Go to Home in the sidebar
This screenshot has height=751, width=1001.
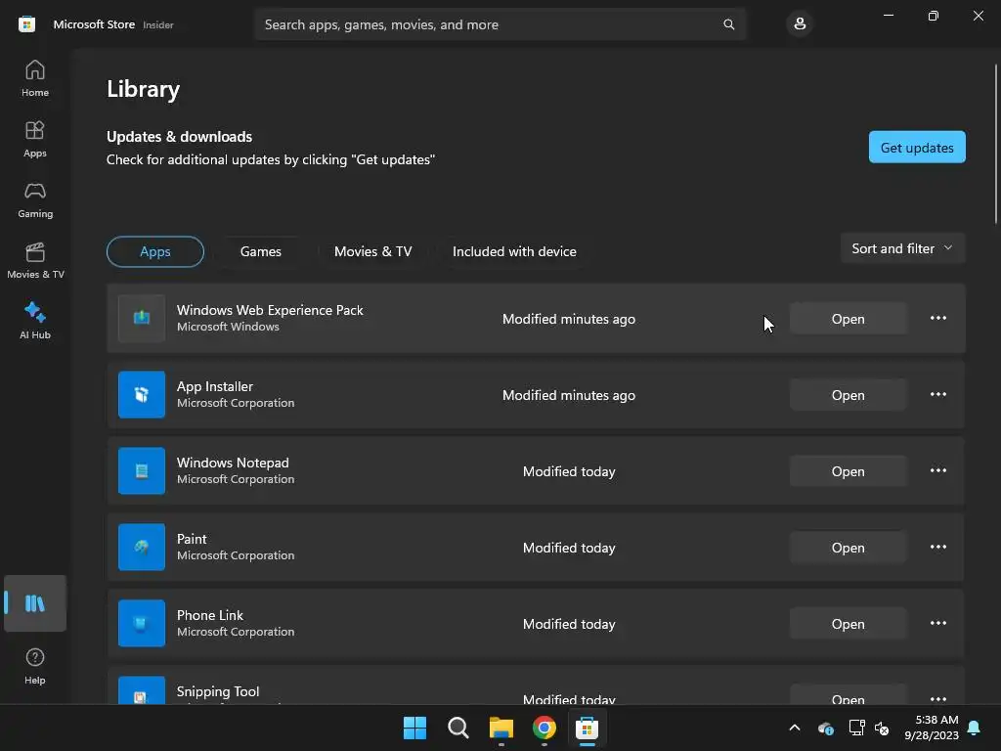pyautogui.click(x=35, y=78)
